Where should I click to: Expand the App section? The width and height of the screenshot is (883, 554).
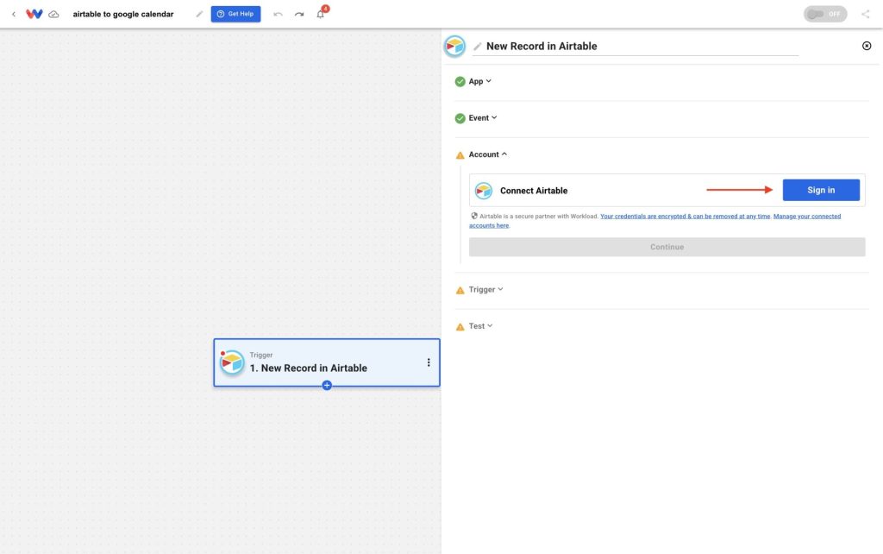click(479, 81)
